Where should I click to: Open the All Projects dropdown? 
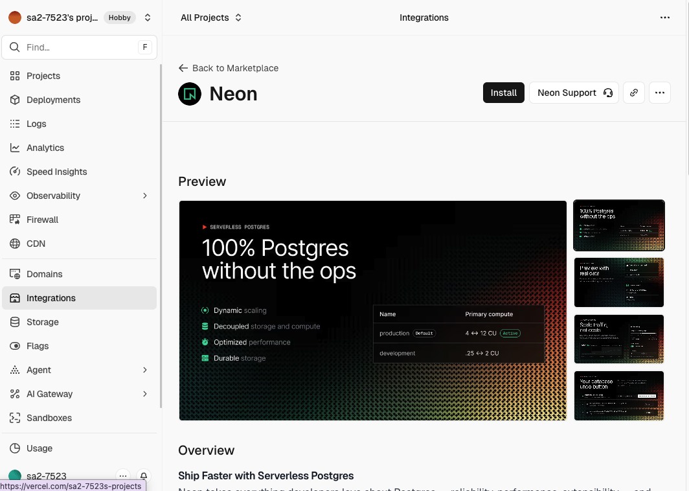click(x=211, y=17)
